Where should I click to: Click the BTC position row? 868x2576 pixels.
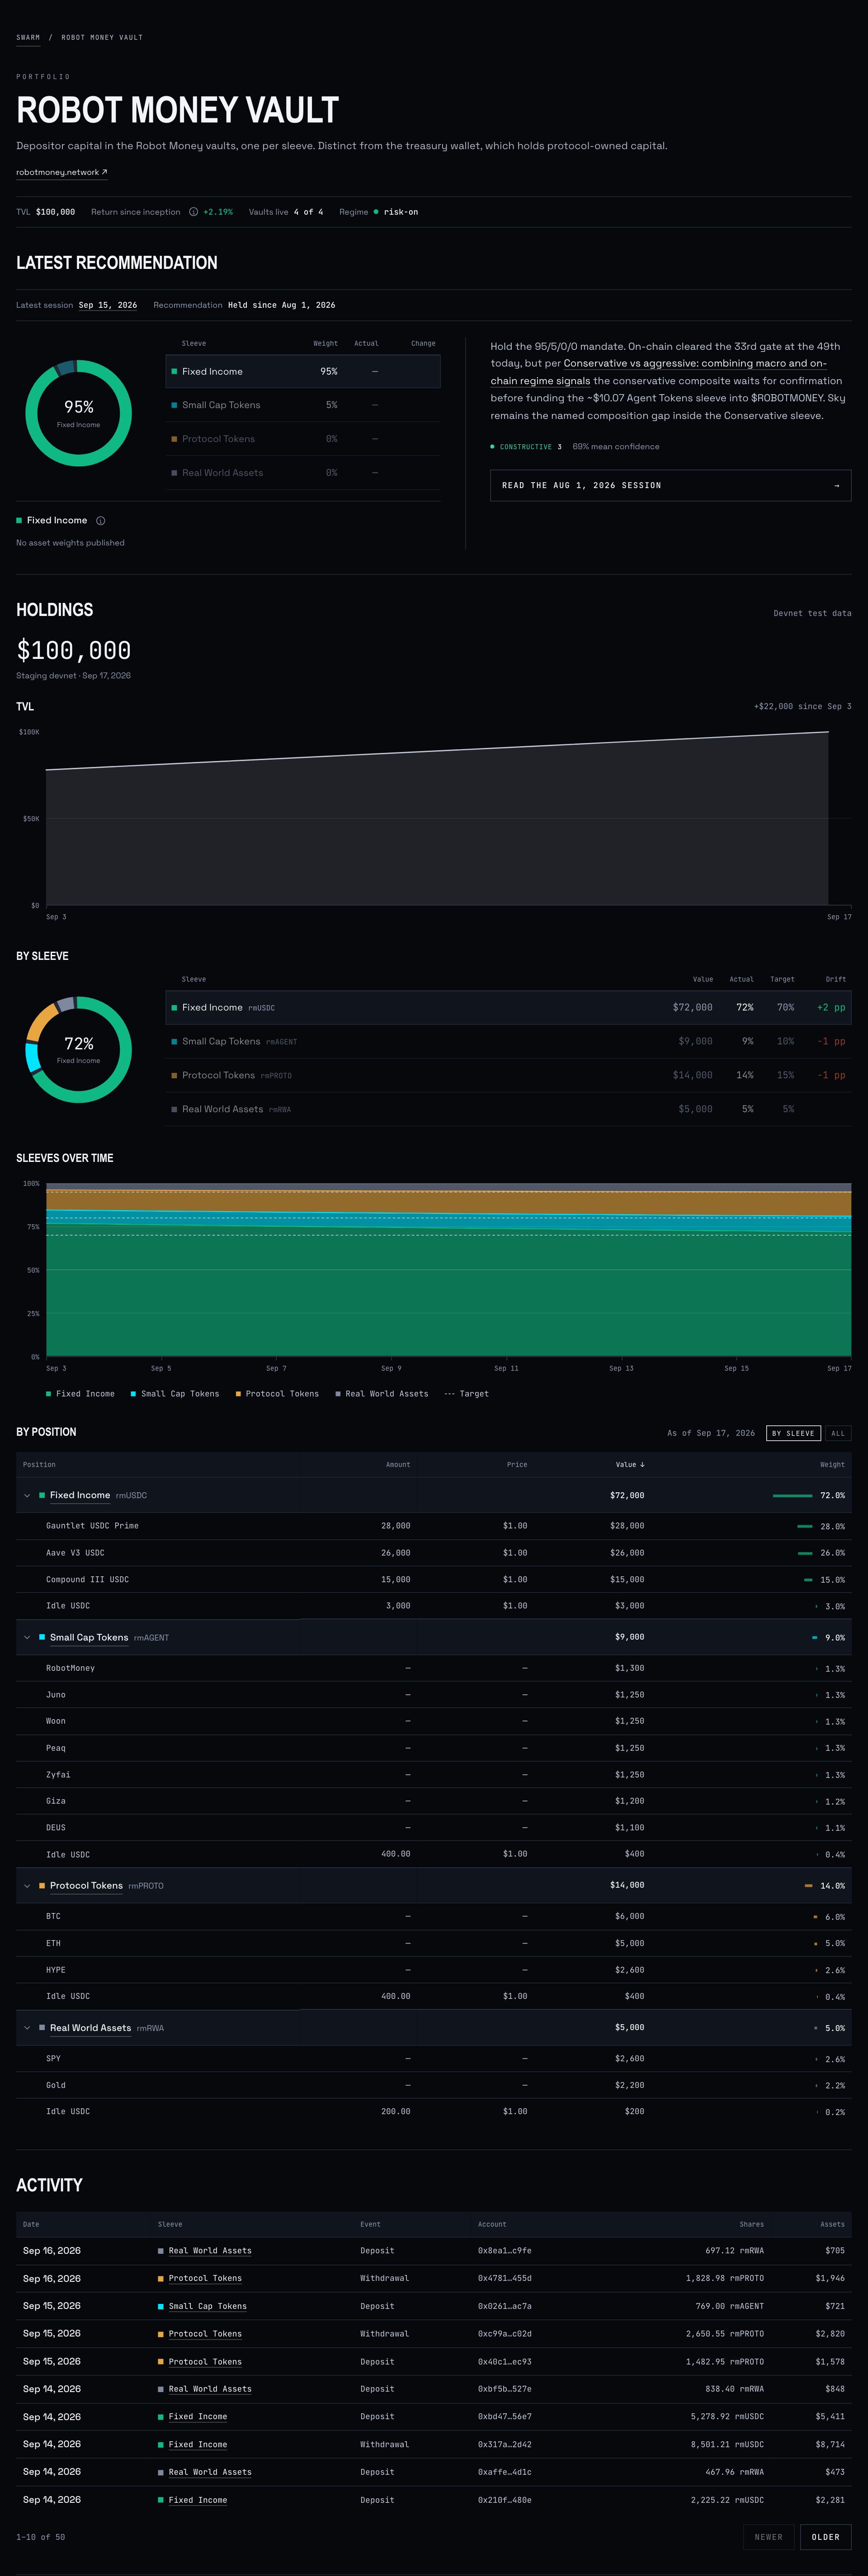click(434, 1916)
